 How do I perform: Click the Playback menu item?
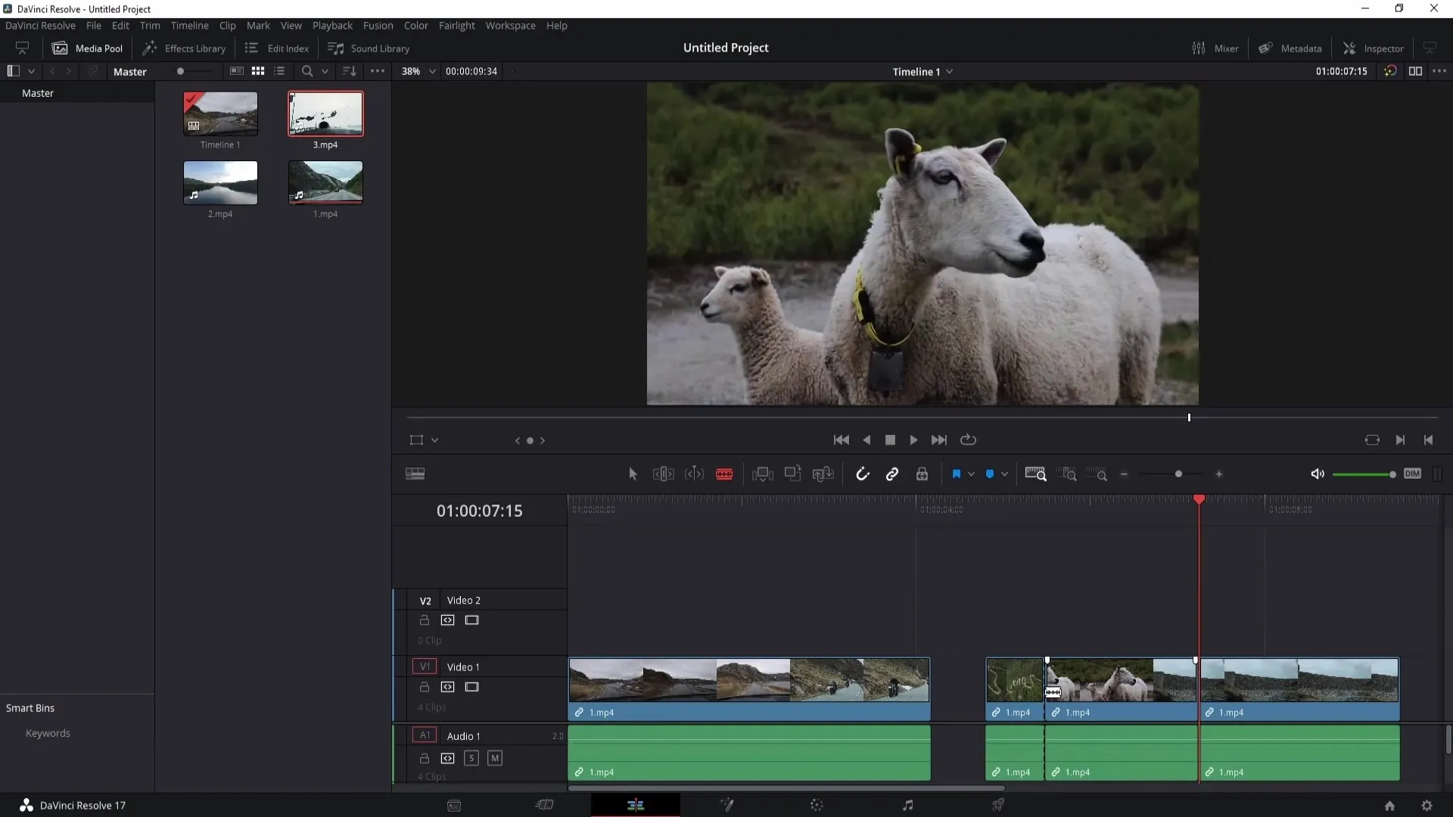point(332,25)
